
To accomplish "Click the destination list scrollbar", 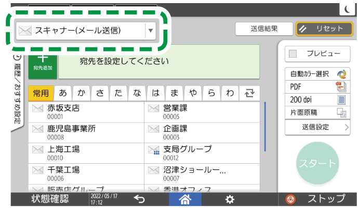I will [265, 126].
